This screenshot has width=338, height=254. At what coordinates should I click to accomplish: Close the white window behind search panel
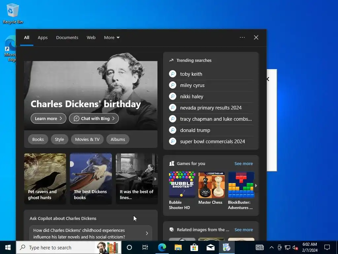[268, 79]
